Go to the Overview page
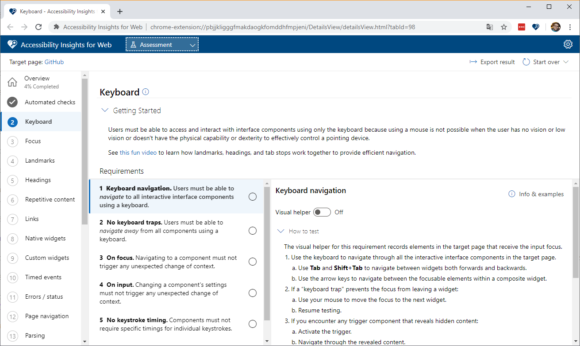 pyautogui.click(x=41, y=82)
